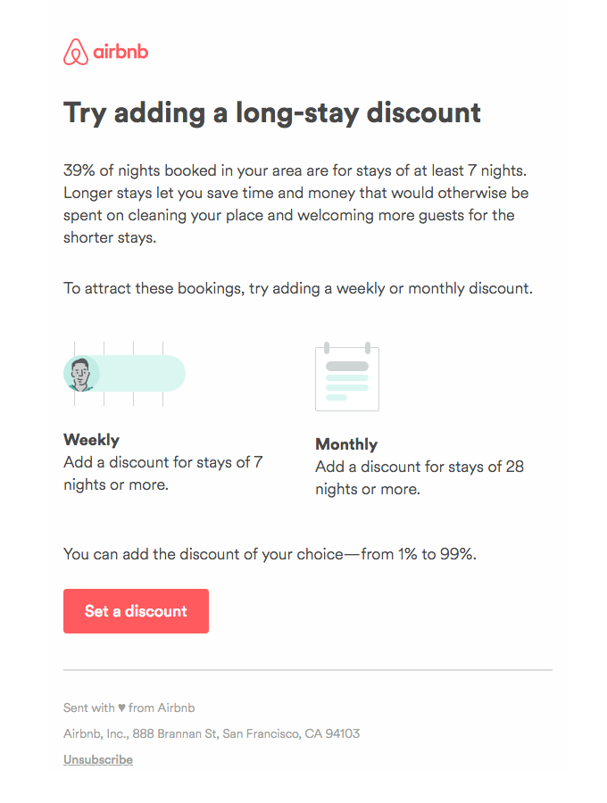Click the 28 nights or more description
This screenshot has width=607, height=803.
(x=420, y=478)
